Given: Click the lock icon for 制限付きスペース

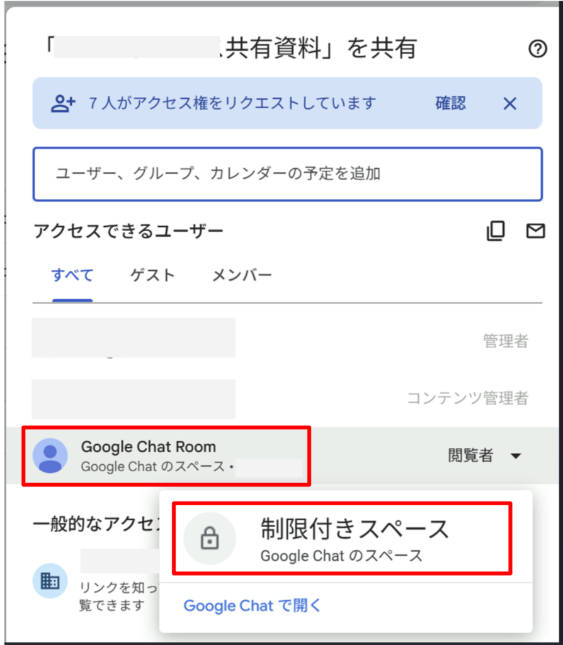Looking at the screenshot, I should pos(210,538).
